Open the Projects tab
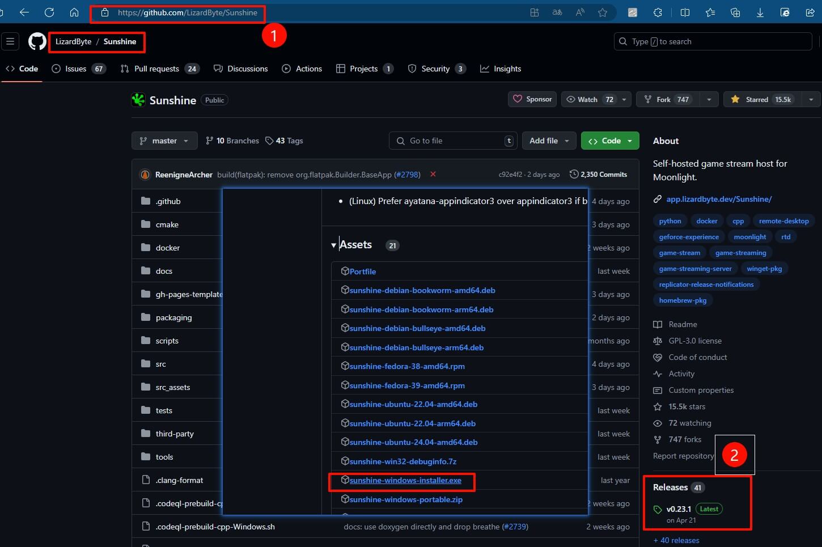Viewport: 822px width, 547px height. [x=365, y=69]
